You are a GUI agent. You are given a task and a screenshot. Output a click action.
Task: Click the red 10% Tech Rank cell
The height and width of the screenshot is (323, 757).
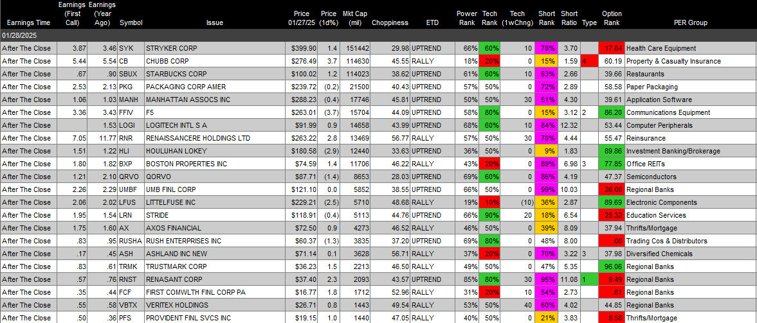pos(489,202)
